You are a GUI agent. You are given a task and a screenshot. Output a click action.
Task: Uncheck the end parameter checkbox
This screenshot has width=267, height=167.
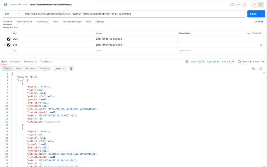coord(9,45)
